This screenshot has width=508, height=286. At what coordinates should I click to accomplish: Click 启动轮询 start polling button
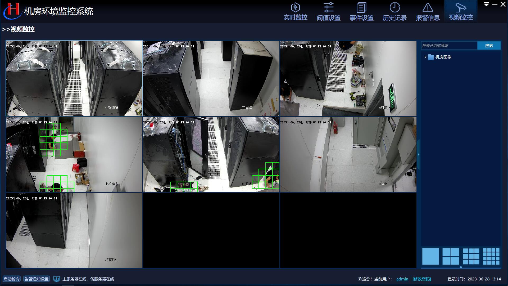coord(11,279)
